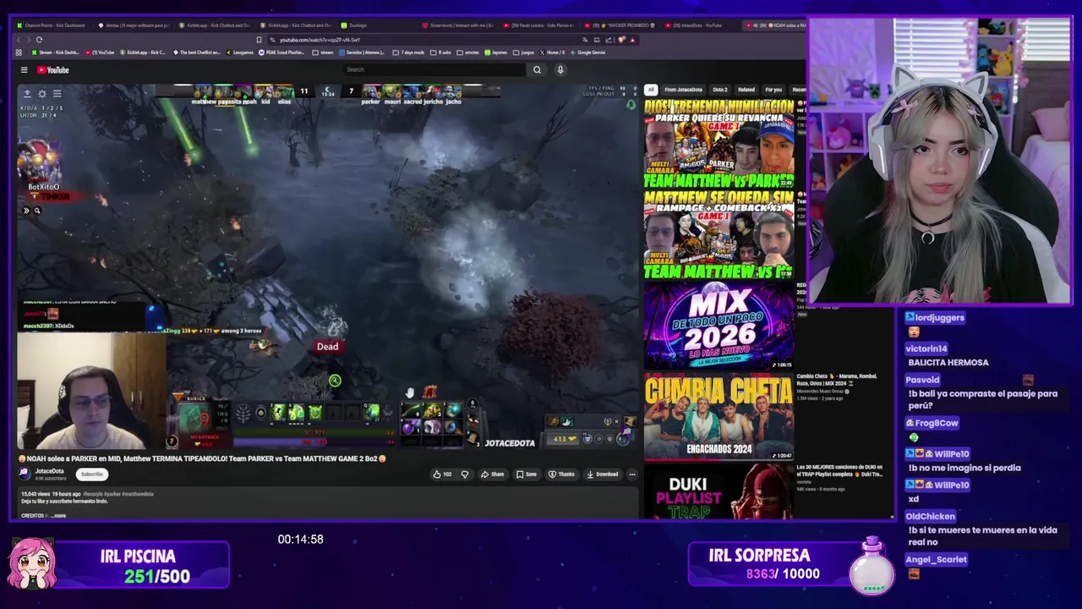Open the juegos bookmarks folder
Viewport: 1082px width, 609px height.
(x=524, y=52)
